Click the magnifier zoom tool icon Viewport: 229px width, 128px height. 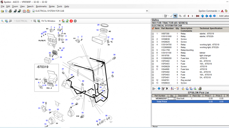click(x=2, y=21)
